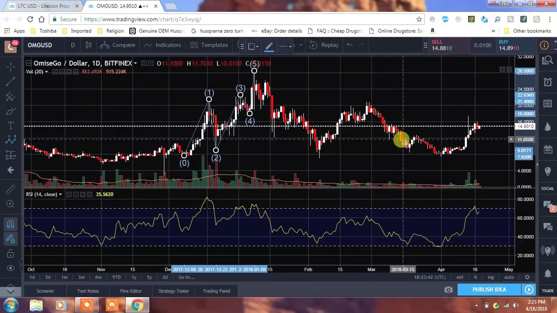
Task: Open the Trading Panel tab
Action: click(x=216, y=291)
